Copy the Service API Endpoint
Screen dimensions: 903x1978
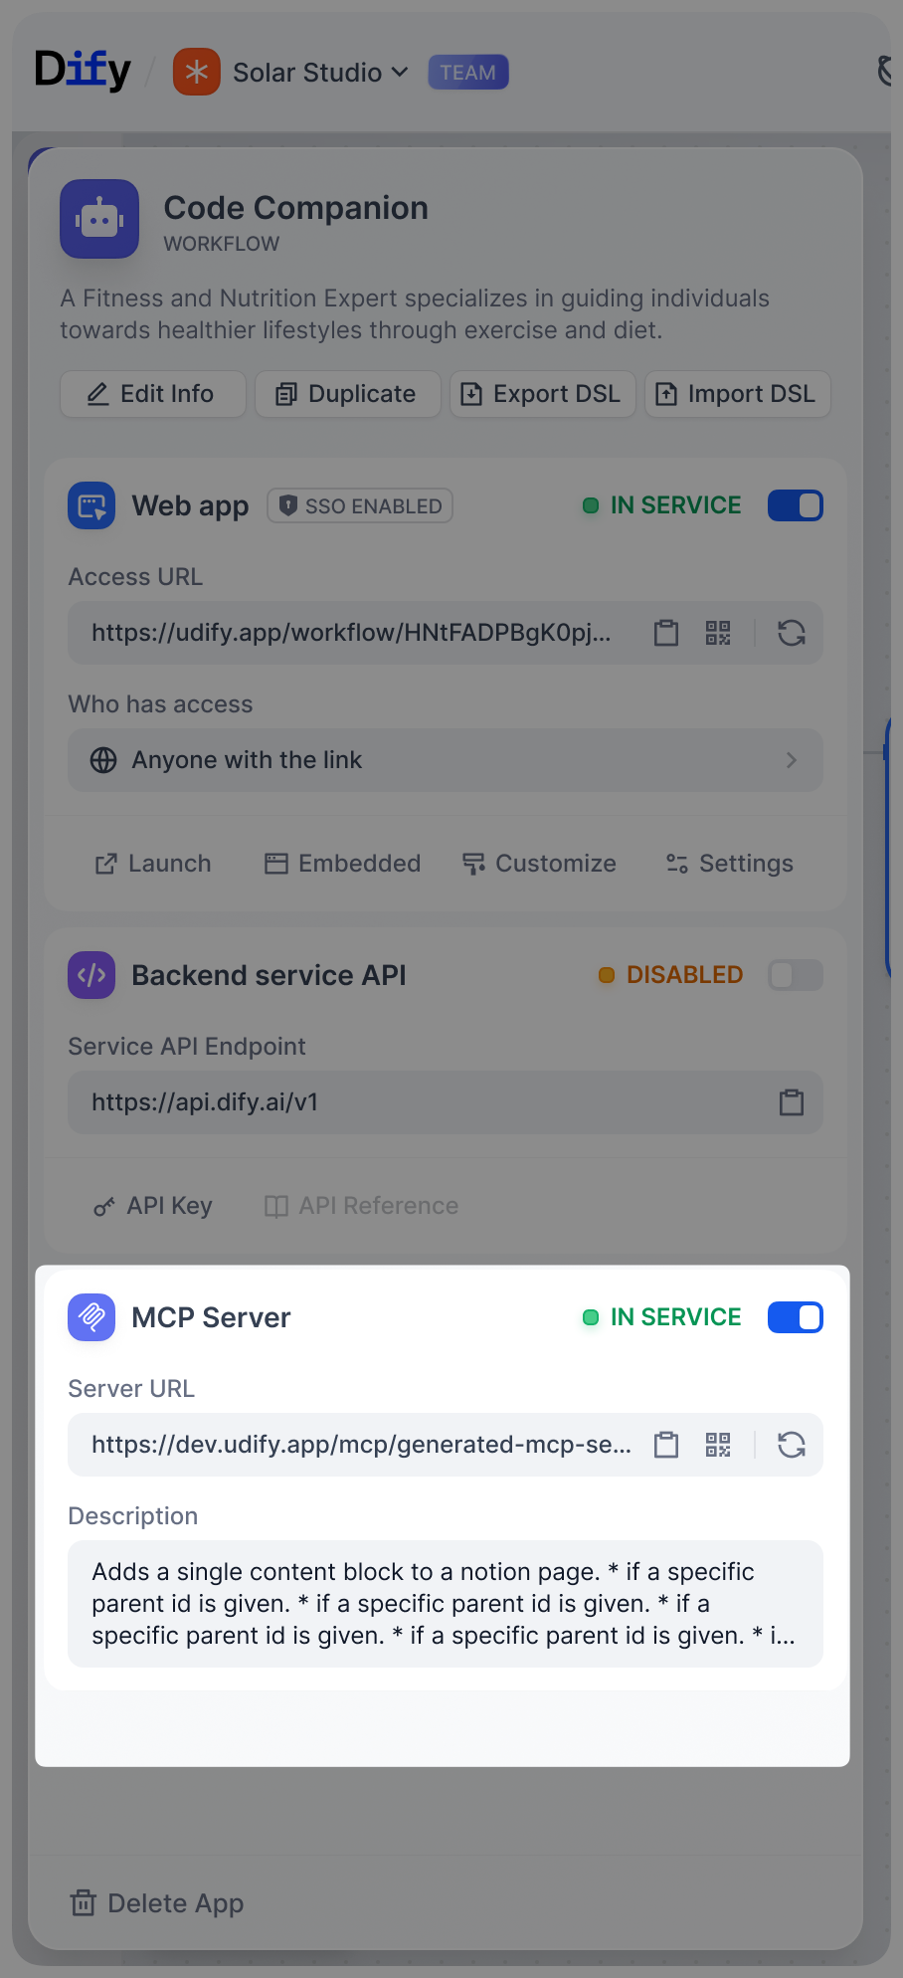[792, 1102]
